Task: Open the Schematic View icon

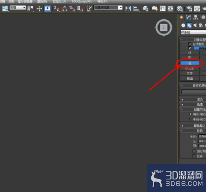Action: [x=170, y=9]
